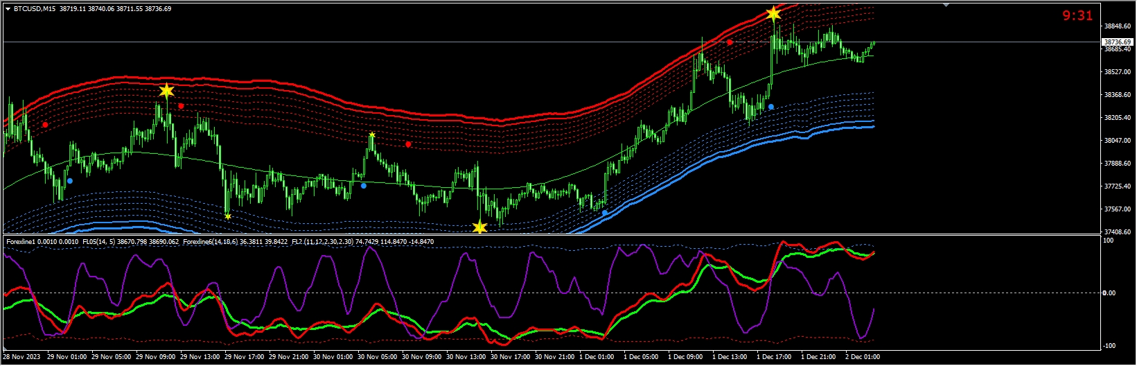
Task: Click the 1 Dec 05:00 time label
Action: (x=641, y=357)
